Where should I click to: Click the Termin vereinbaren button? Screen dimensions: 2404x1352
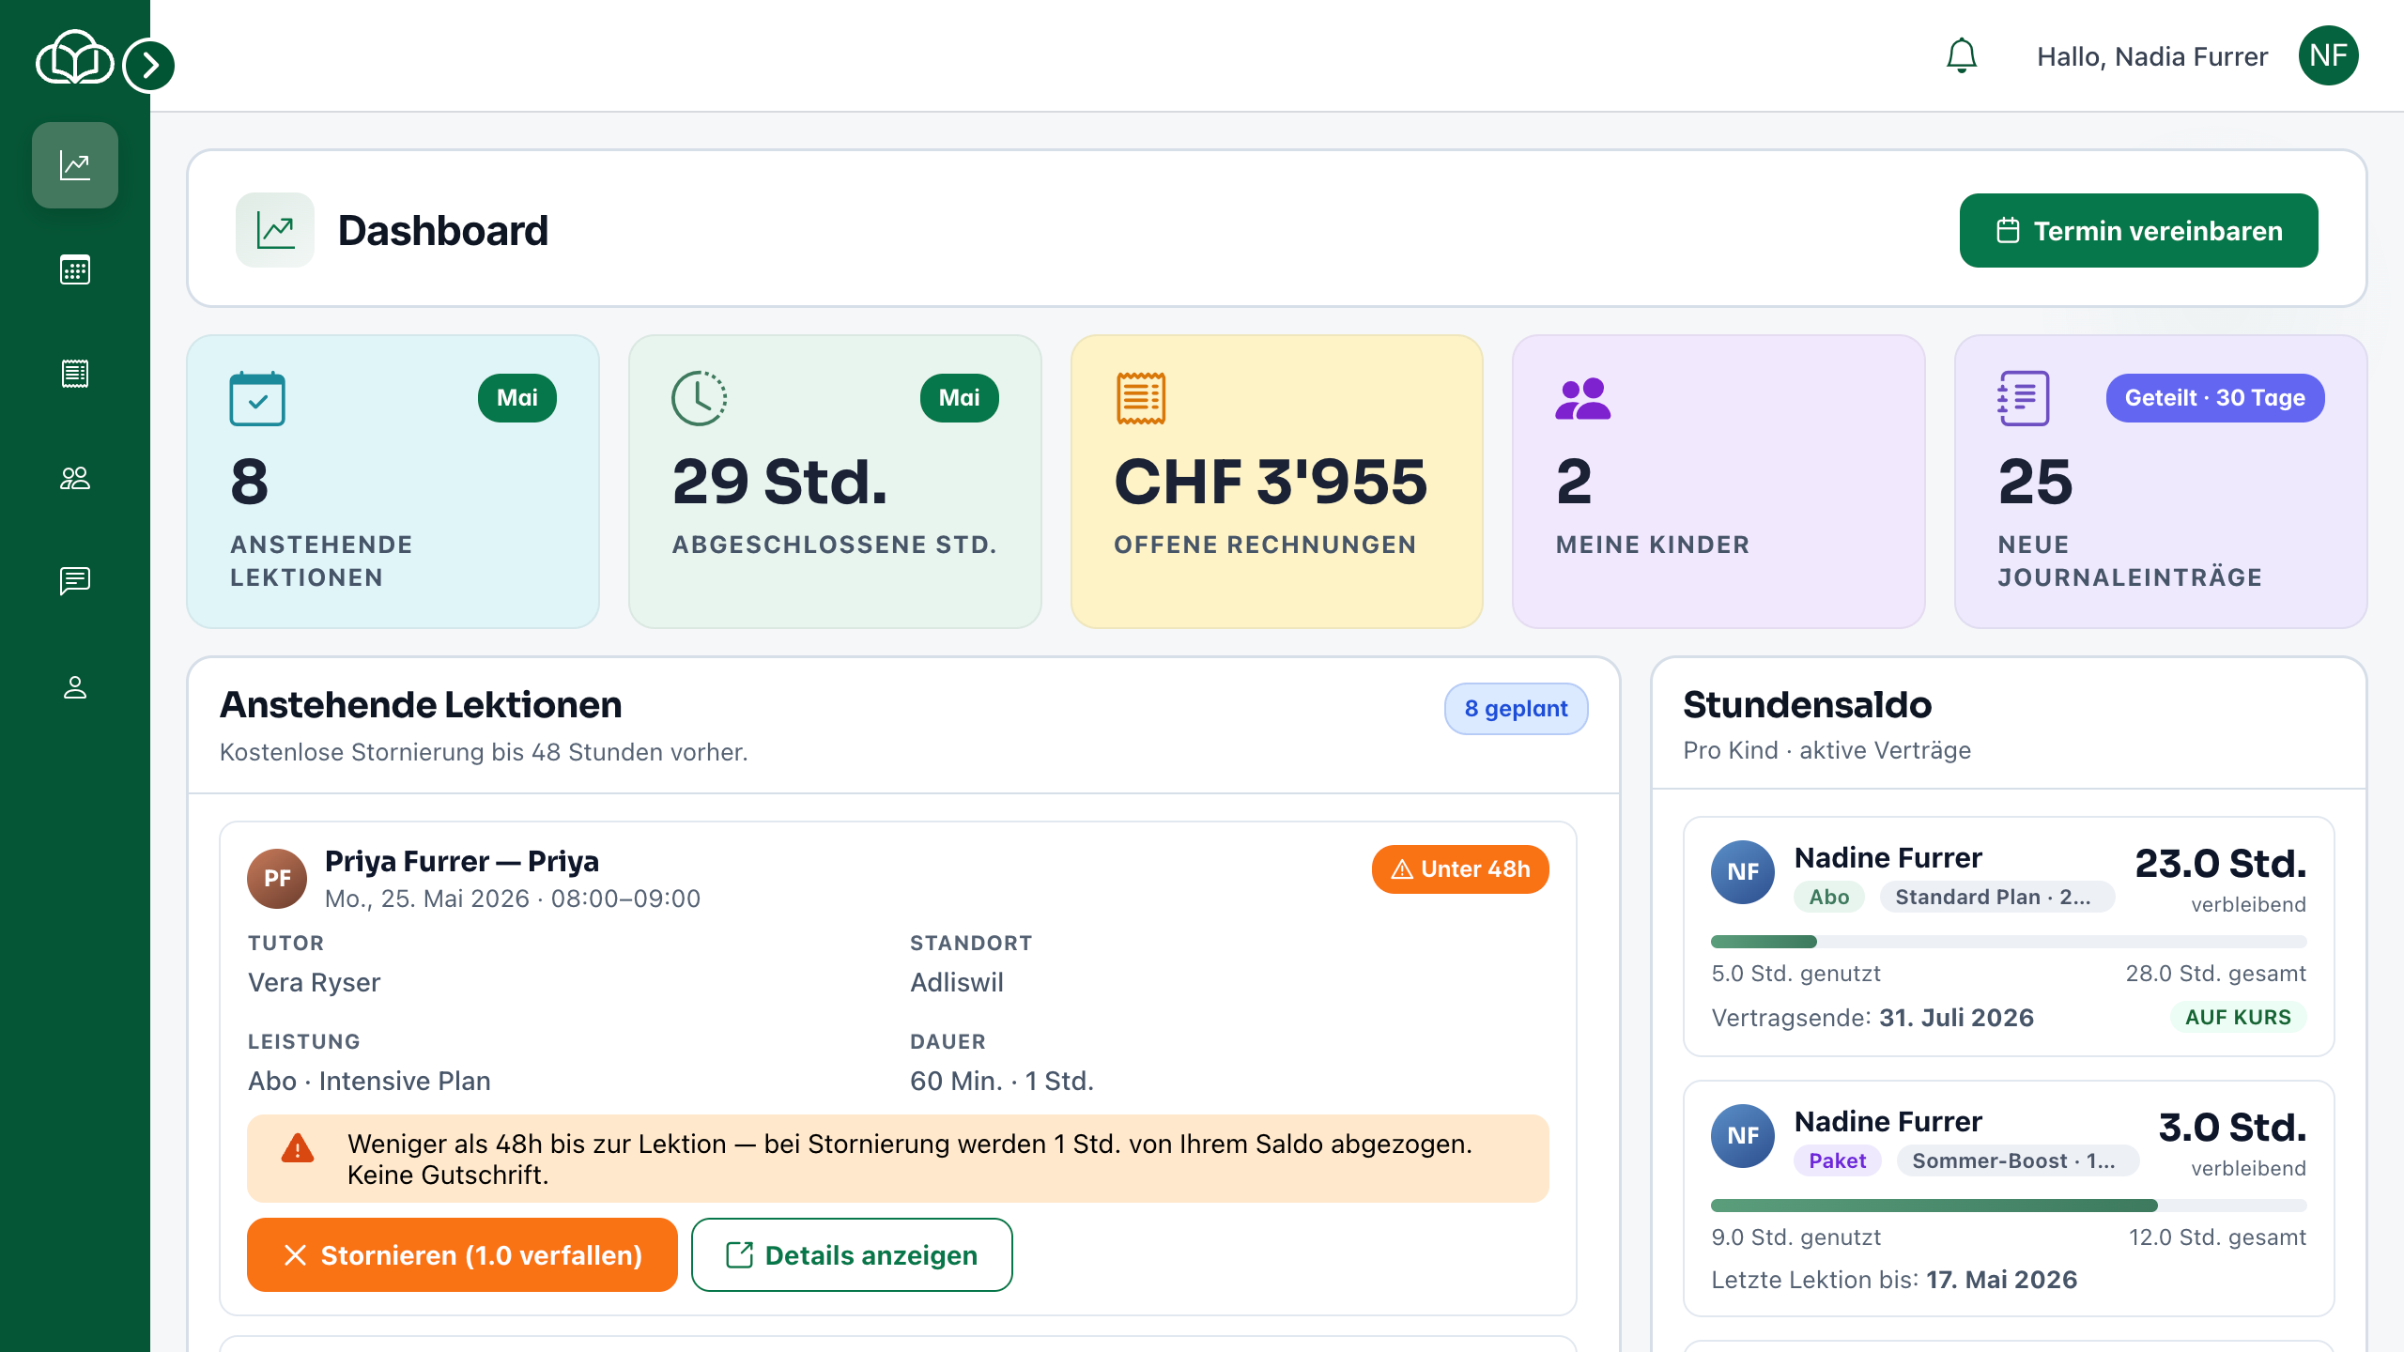pos(2138,230)
